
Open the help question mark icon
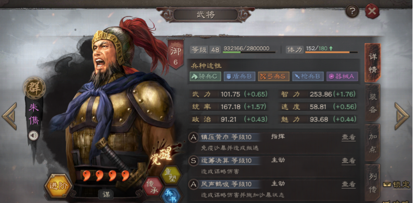coord(352,11)
